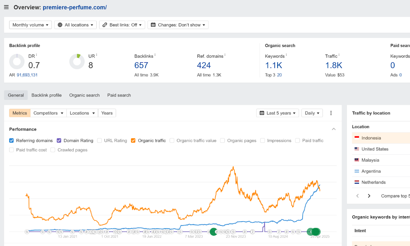Click the orange traffic peak on chart
The width and height of the screenshot is (410, 246).
[233, 167]
